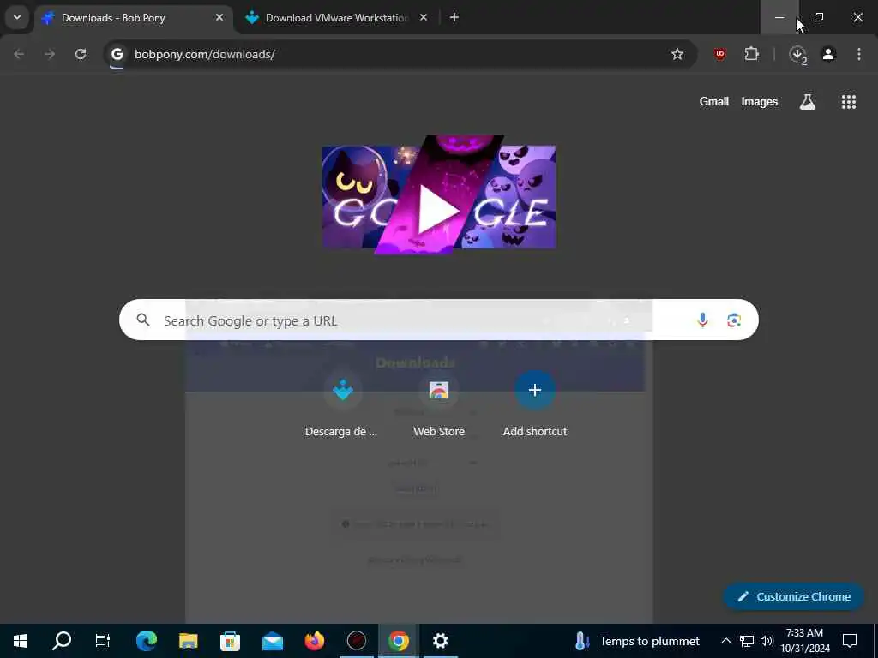Viewport: 878px width, 658px height.
Task: Open the notification center icon
Action: click(x=850, y=641)
